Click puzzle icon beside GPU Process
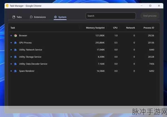This screenshot has height=117, width=167. 15,43
